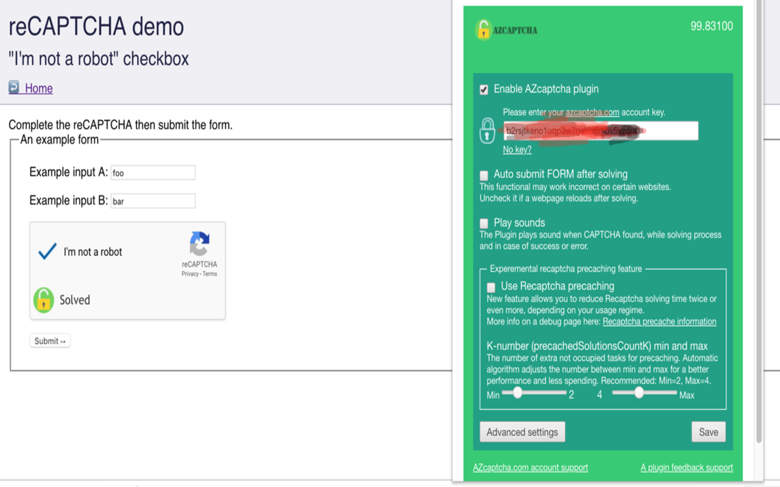This screenshot has width=780, height=487.
Task: Click the An example form legend
Action: pyautogui.click(x=60, y=140)
